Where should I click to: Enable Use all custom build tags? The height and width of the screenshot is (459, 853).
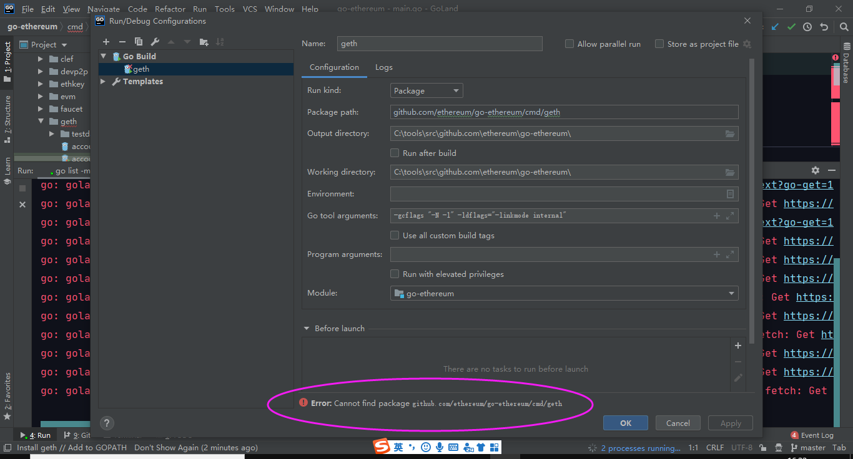click(395, 236)
